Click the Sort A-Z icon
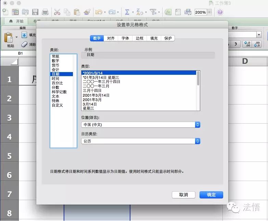The image size is (268, 221). 139,12
